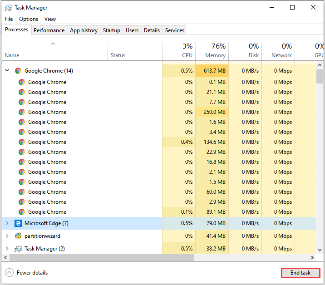Click the vertical scrollbar up arrow
This screenshot has height=285, width=325.
pyautogui.click(x=320, y=65)
